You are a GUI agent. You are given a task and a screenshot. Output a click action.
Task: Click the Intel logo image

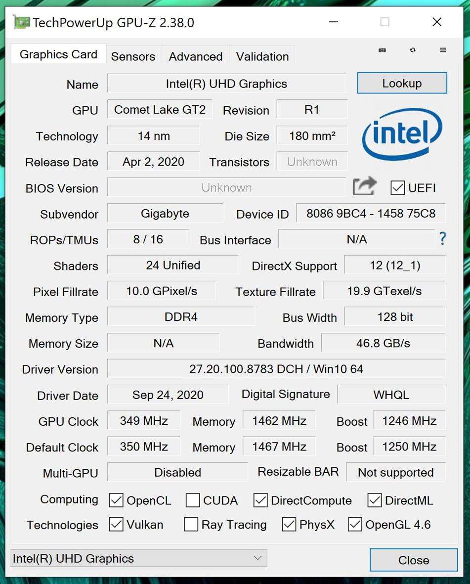click(x=402, y=134)
